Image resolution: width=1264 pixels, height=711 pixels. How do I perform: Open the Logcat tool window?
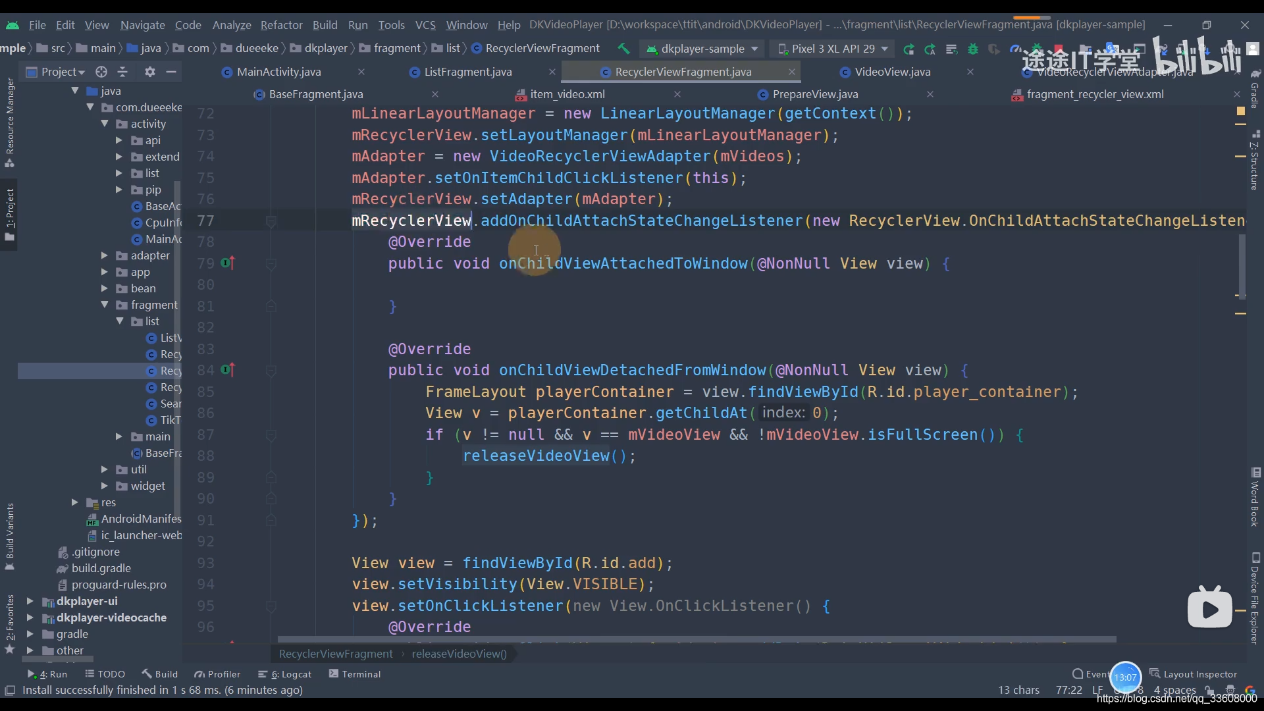(x=284, y=673)
